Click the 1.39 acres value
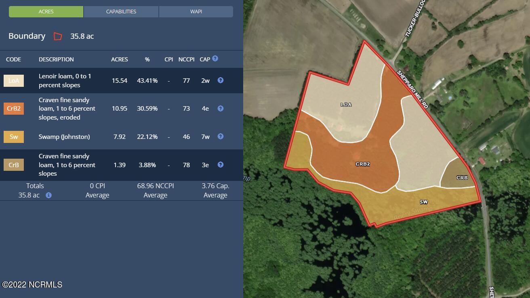Image resolution: width=530 pixels, height=298 pixels. coord(120,165)
